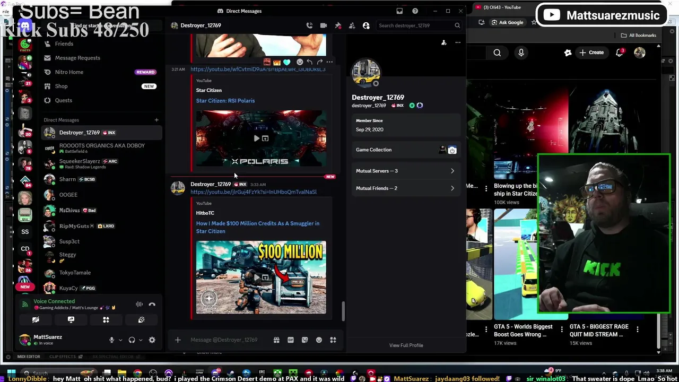This screenshot has width=679, height=382.
Task: Open DM with Sharrn
Action: [101, 179]
